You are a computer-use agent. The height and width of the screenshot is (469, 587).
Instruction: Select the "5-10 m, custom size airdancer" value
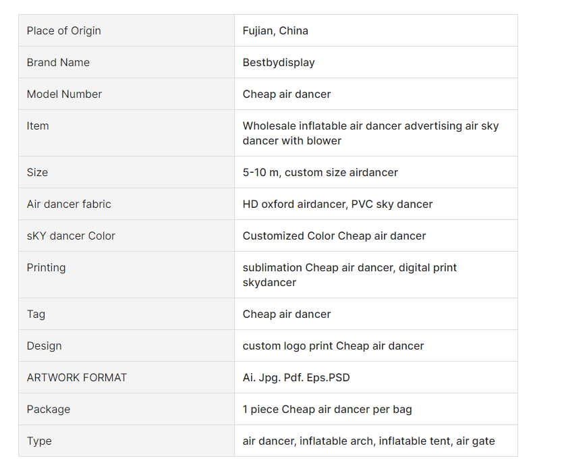(x=320, y=172)
